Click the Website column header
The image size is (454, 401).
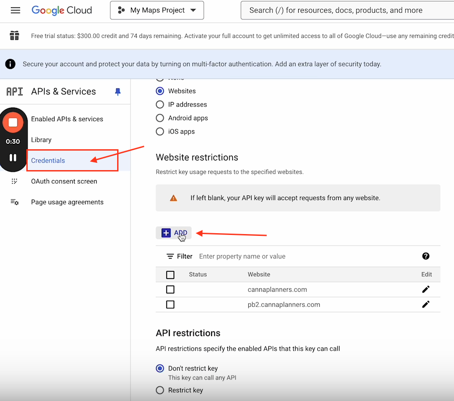pyautogui.click(x=259, y=274)
